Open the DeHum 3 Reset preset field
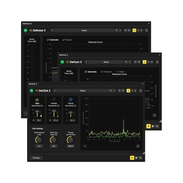183x183 pixels. tap(106, 62)
